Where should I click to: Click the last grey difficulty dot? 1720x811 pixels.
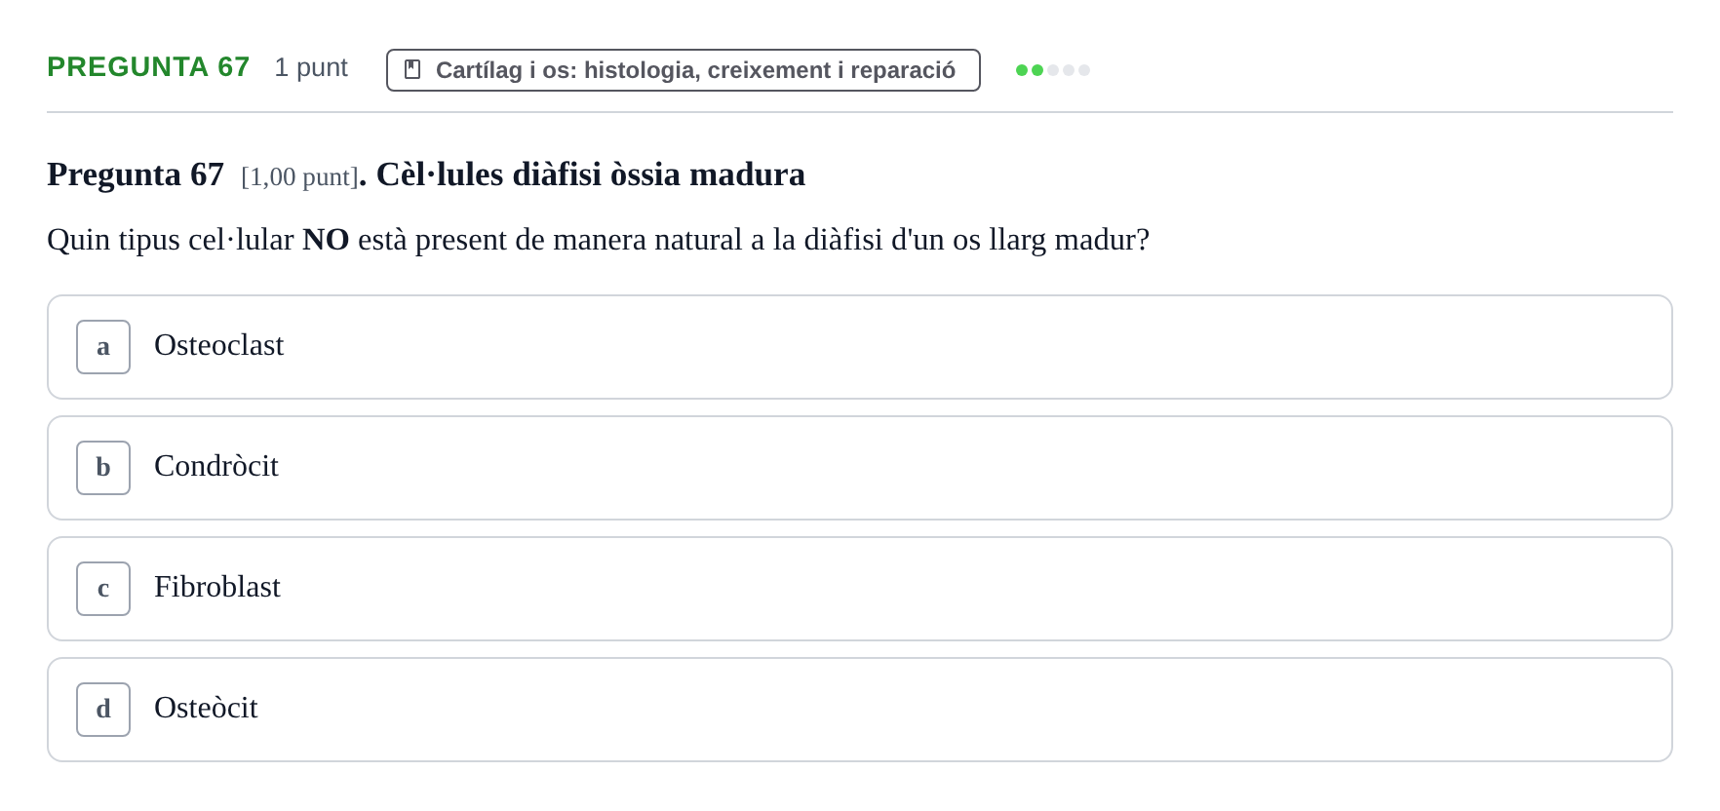pyautogui.click(x=1084, y=70)
